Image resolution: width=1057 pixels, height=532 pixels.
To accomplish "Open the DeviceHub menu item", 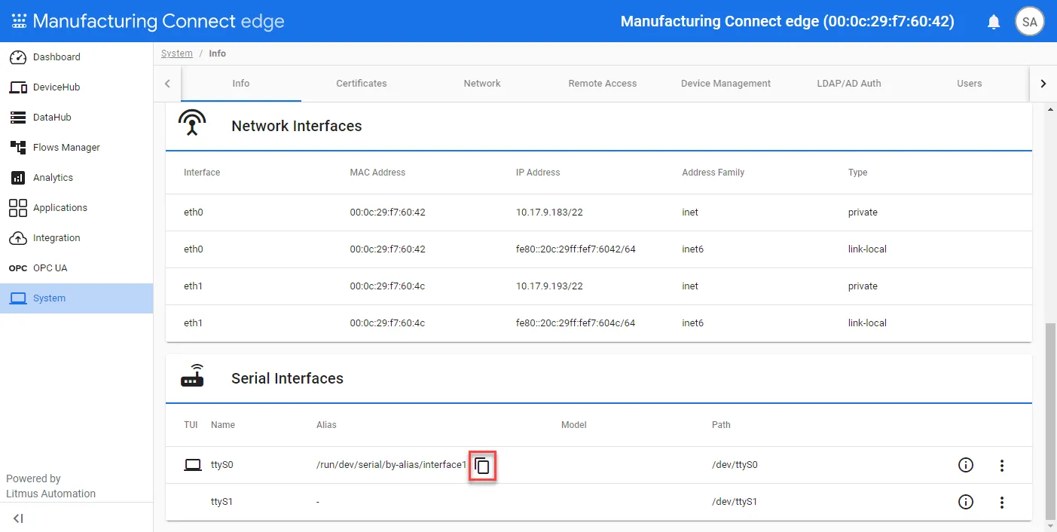I will point(76,87).
